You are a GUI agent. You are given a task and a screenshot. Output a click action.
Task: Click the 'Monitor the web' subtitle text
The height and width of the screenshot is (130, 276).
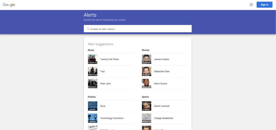coord(105,20)
